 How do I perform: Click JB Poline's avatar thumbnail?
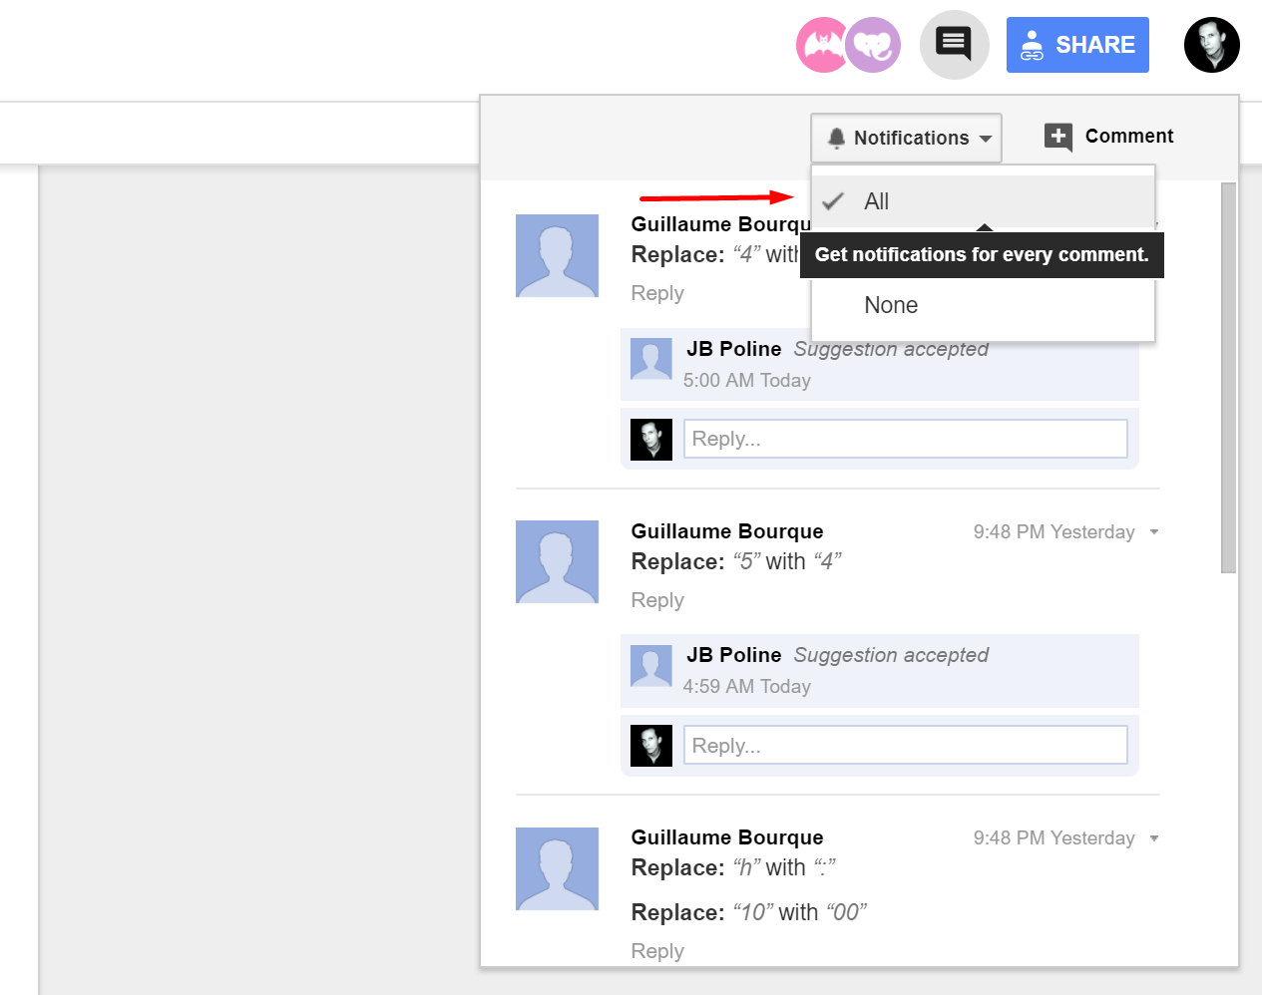(650, 359)
